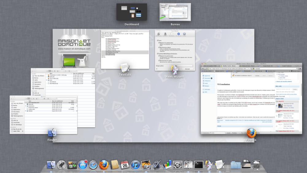
Task: Select the TextEdit window icon in Mission Control
Action: 125,68
